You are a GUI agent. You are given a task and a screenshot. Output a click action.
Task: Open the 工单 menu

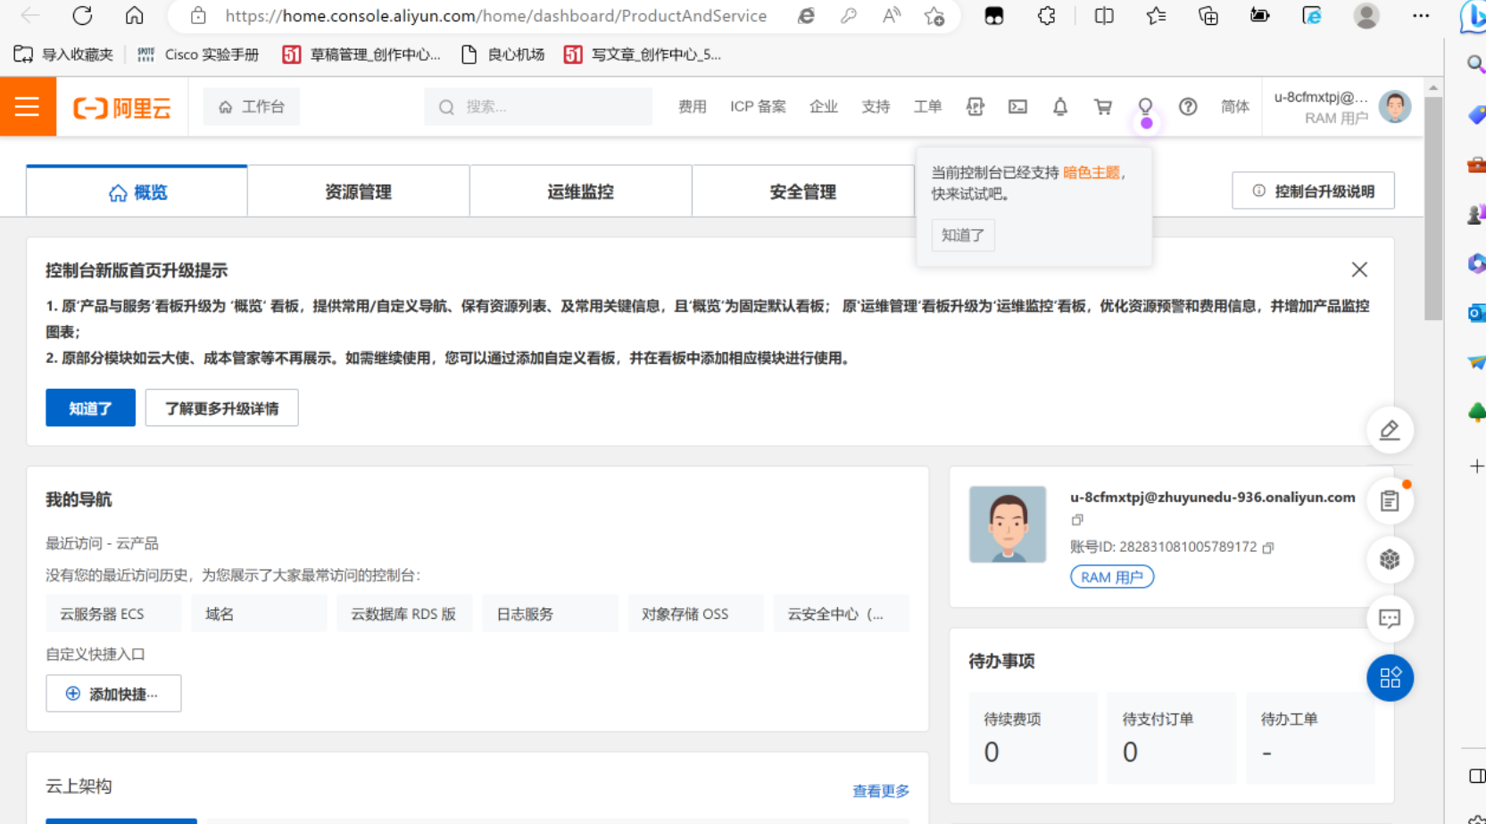927,107
